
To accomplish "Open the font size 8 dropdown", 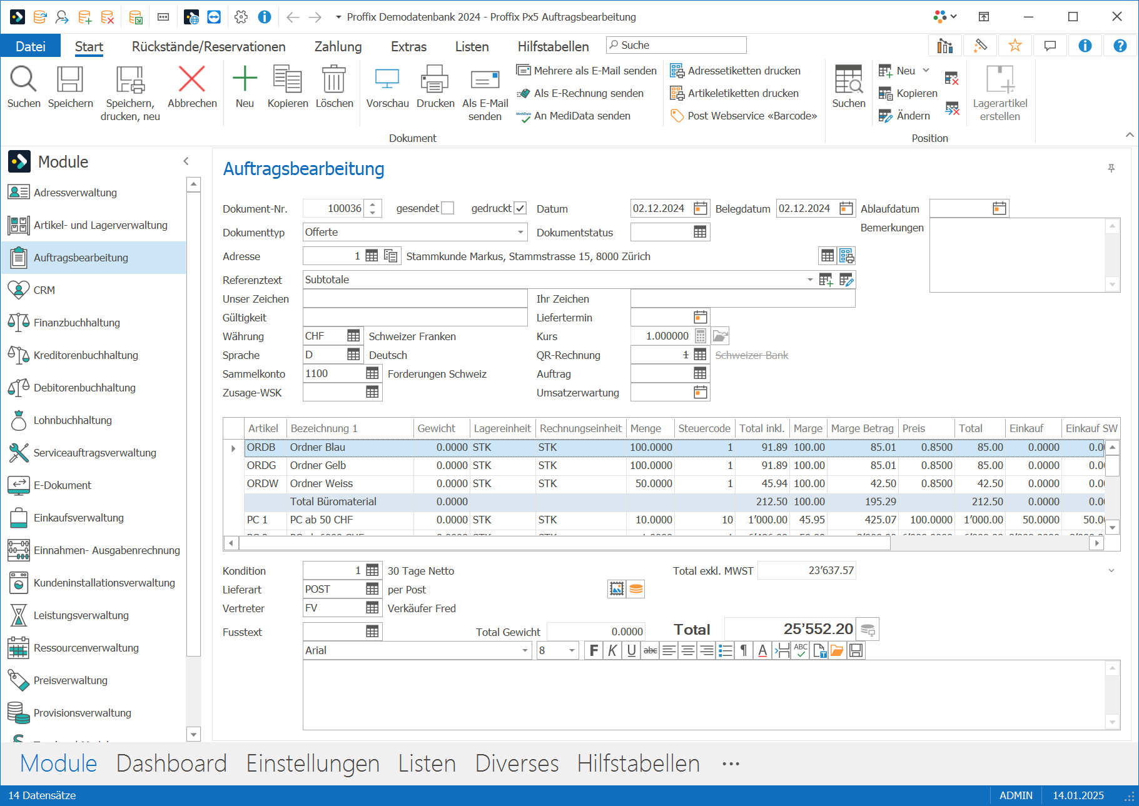I will coord(572,650).
